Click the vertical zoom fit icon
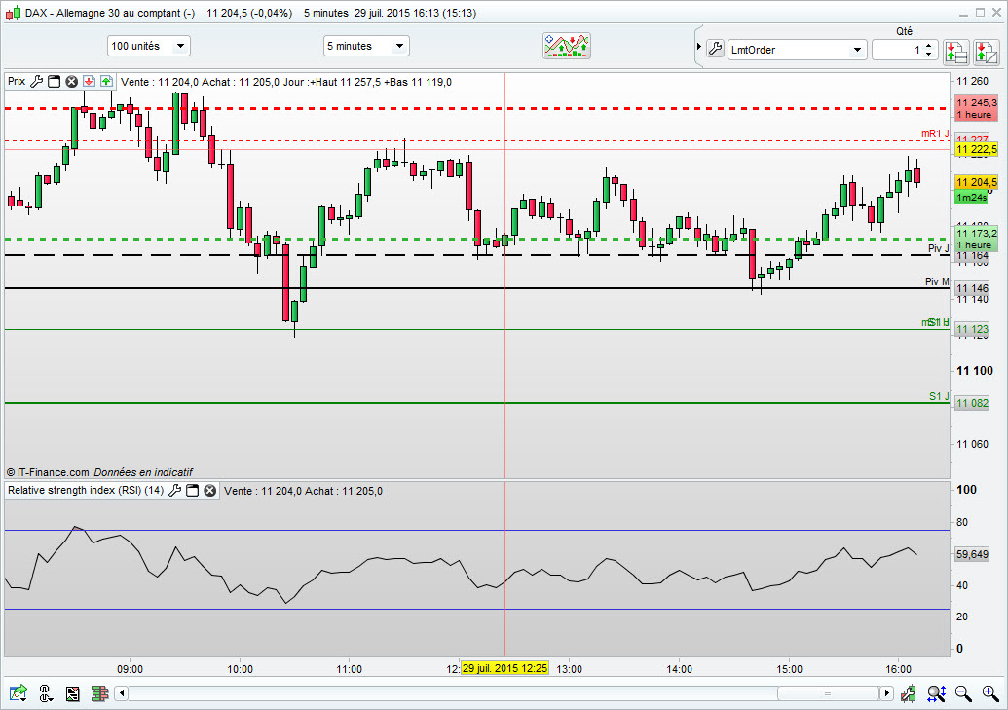Image resolution: width=1008 pixels, height=710 pixels. (x=936, y=693)
